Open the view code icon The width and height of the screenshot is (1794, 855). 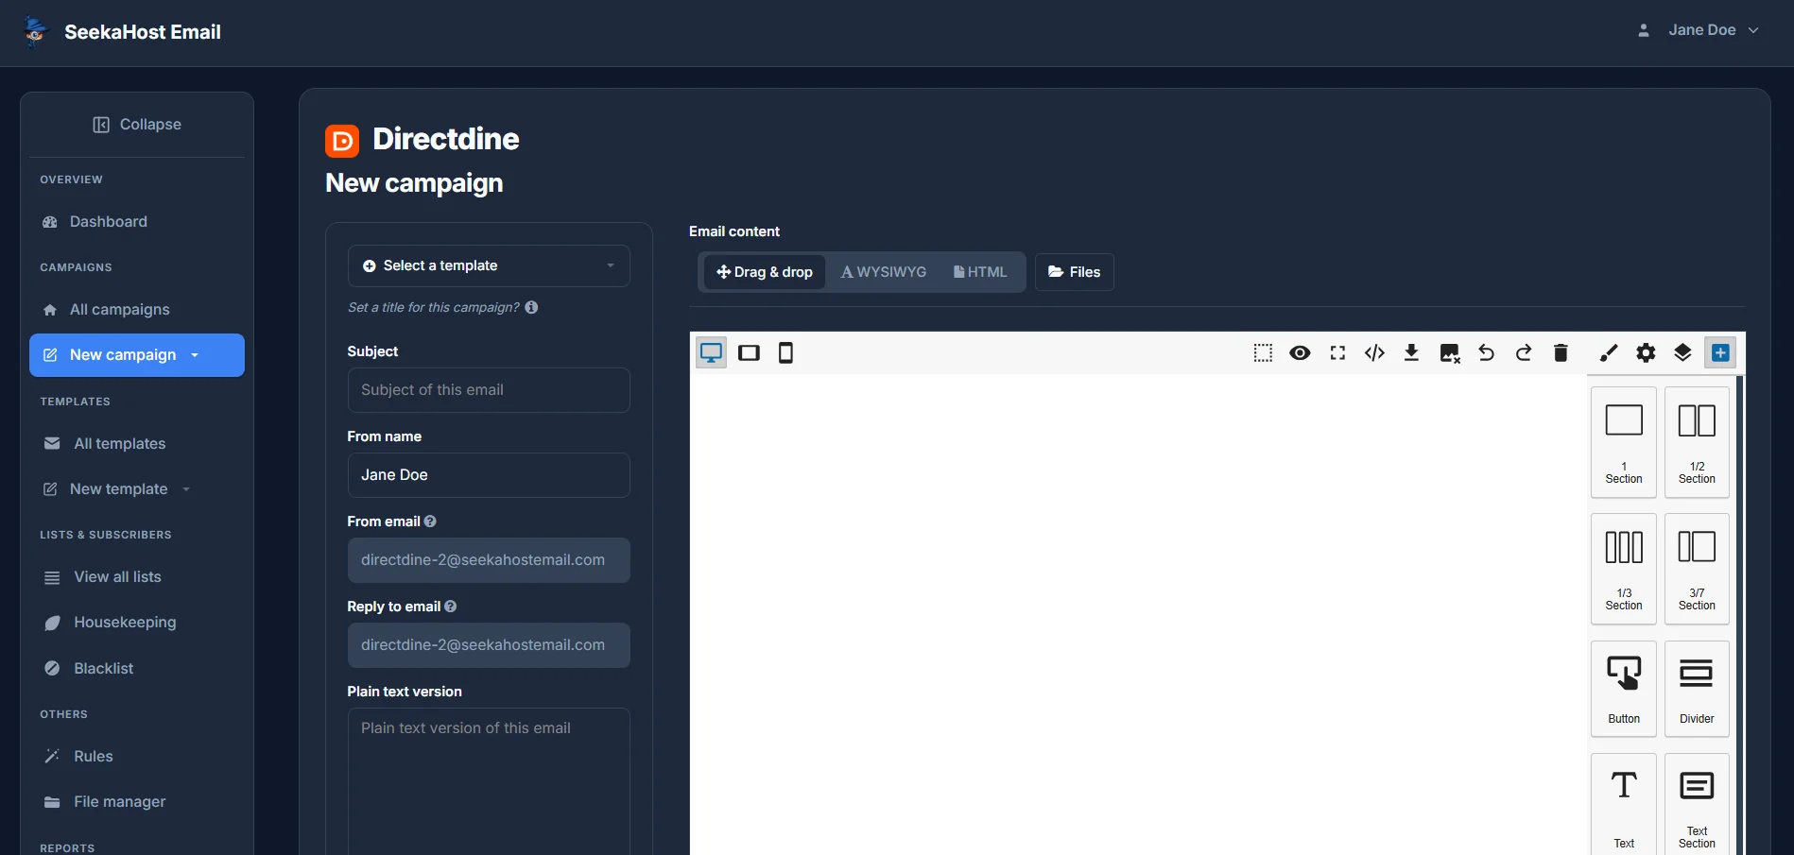pyautogui.click(x=1375, y=353)
